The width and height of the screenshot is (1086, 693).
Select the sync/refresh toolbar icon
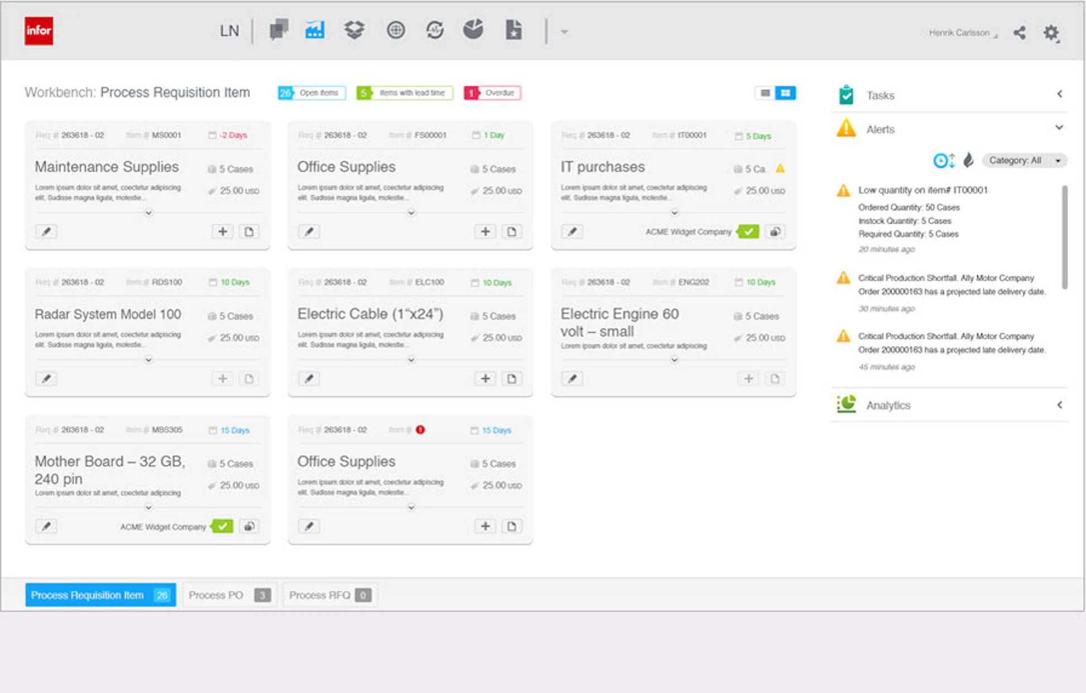coord(434,31)
